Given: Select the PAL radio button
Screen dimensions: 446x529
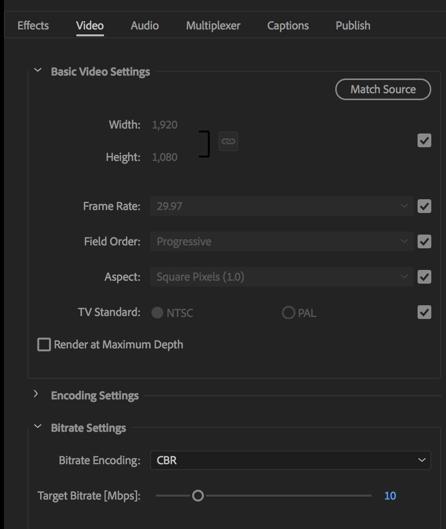Looking at the screenshot, I should (288, 313).
